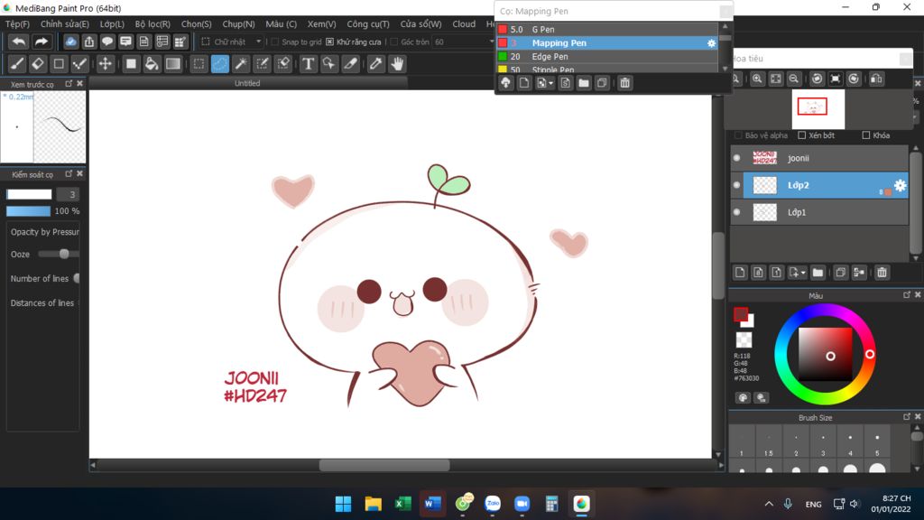Select the Move tool
This screenshot has width=924, height=520.
click(105, 64)
